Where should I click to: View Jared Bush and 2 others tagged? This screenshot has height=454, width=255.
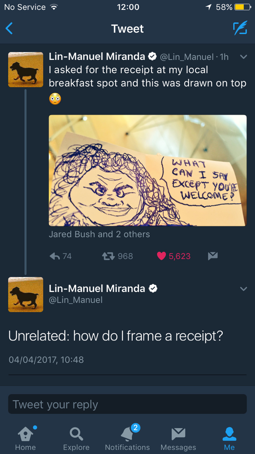coord(99,234)
